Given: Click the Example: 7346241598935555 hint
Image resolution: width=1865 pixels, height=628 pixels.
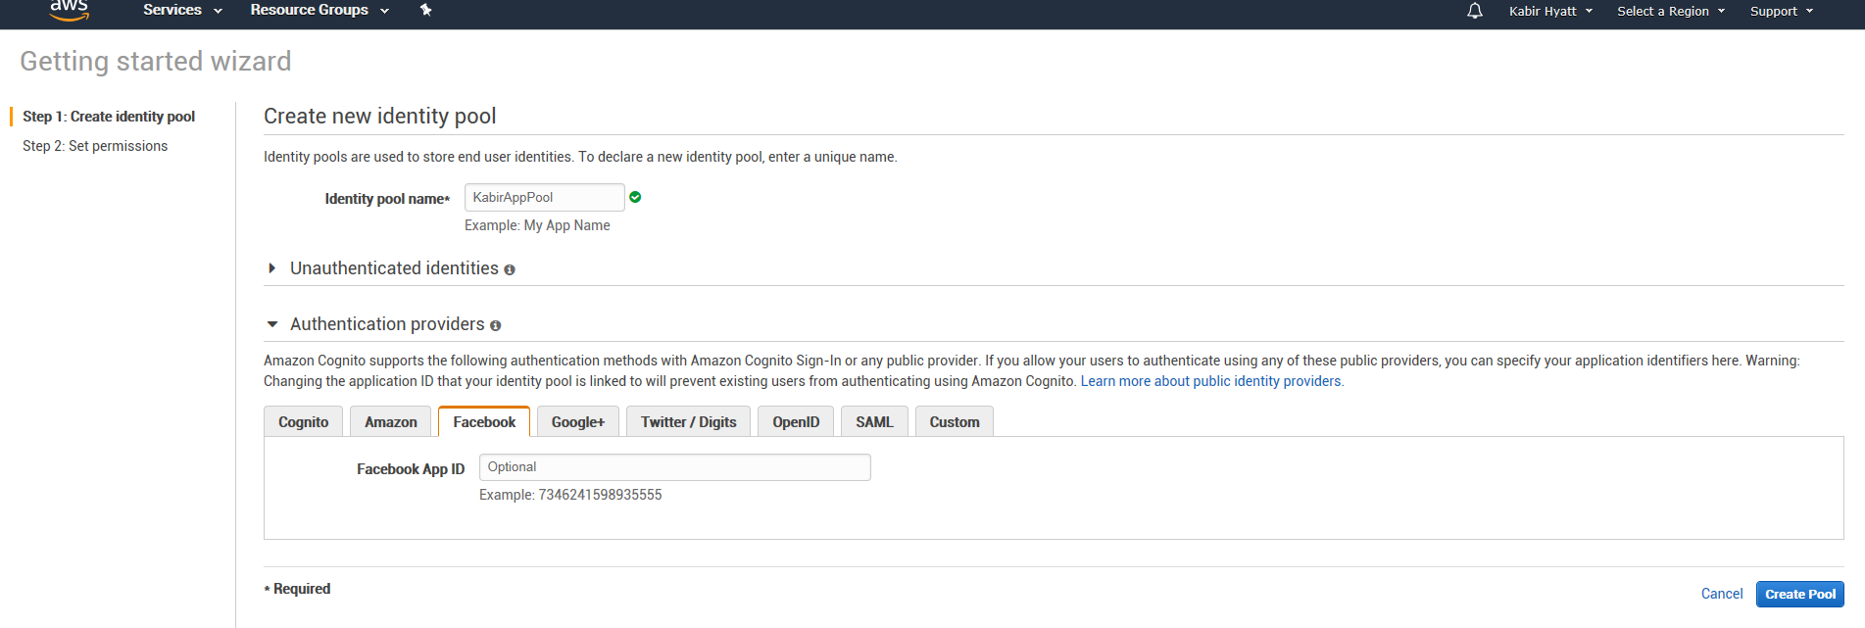Looking at the screenshot, I should [x=570, y=495].
